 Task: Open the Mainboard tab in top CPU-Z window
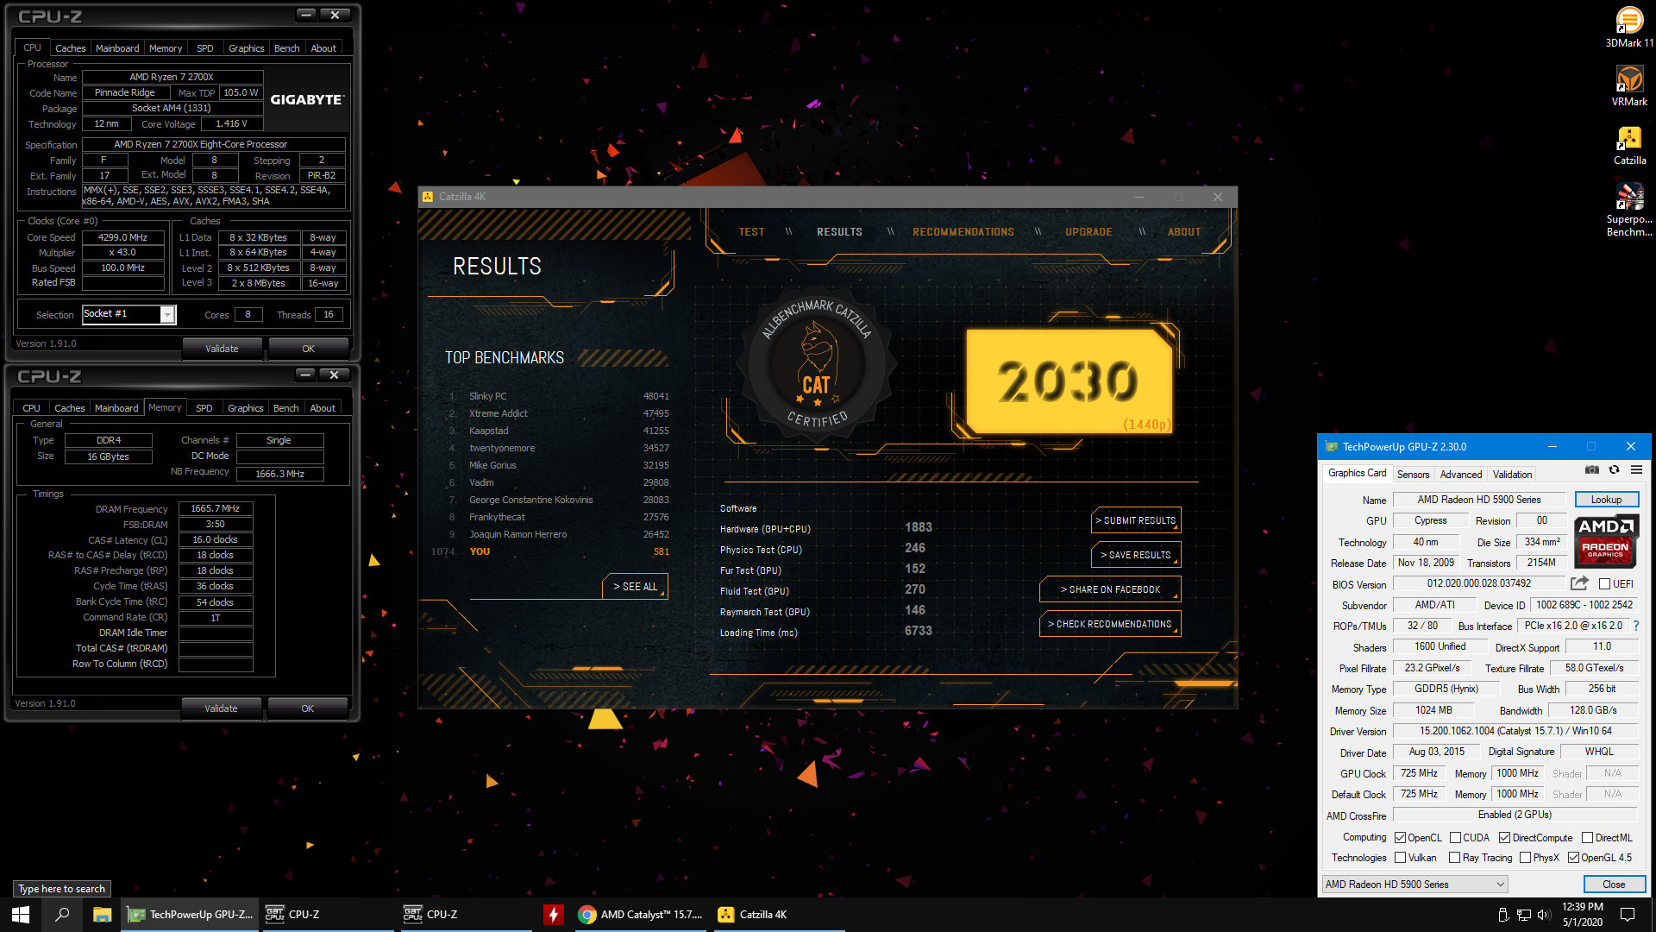(117, 48)
